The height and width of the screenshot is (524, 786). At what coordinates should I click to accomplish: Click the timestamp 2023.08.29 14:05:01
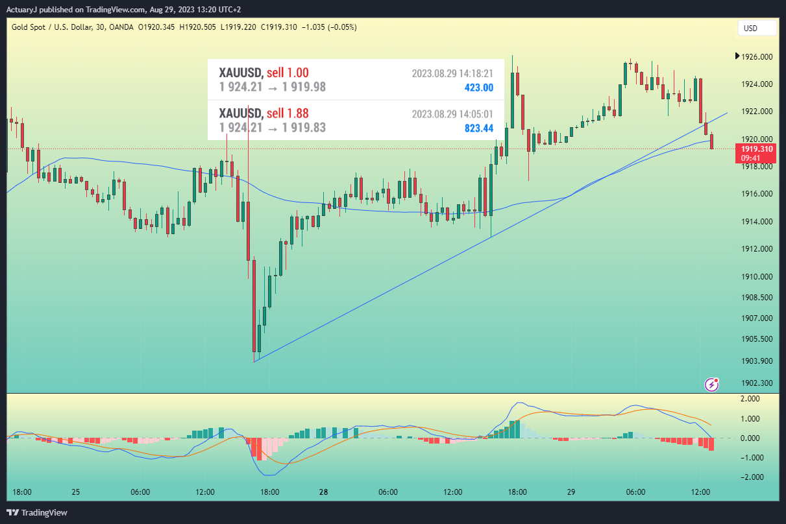click(x=452, y=114)
